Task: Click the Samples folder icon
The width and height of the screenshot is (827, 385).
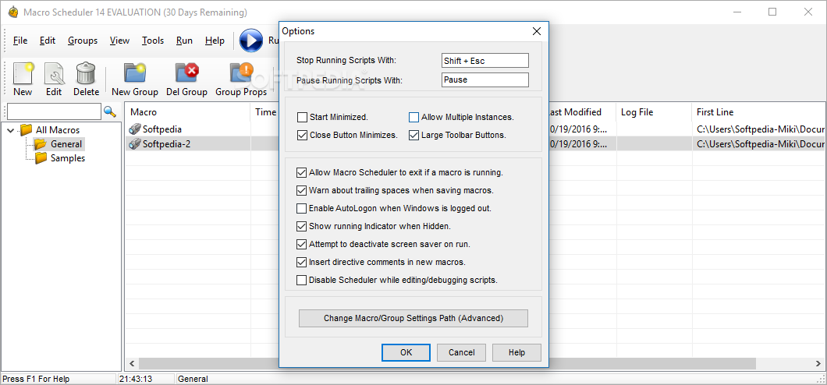Action: click(x=41, y=158)
